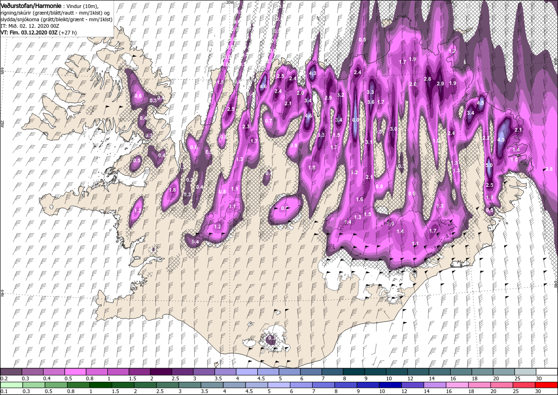
Task: Click the '1.6' precipitation value on the map
Action: pyautogui.click(x=359, y=199)
